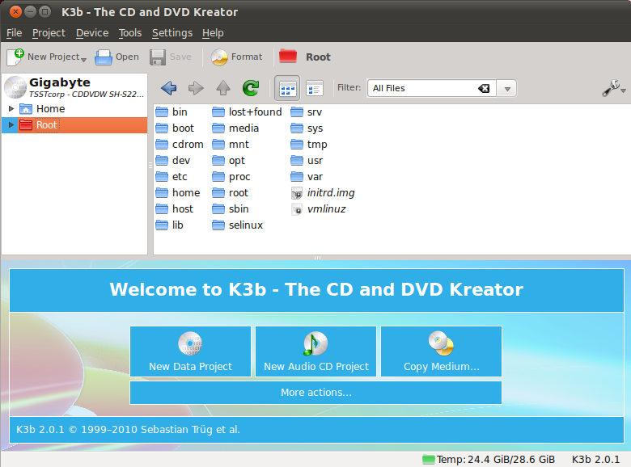Click the New Audio CD Project button
This screenshot has width=631, height=467.
pos(315,351)
